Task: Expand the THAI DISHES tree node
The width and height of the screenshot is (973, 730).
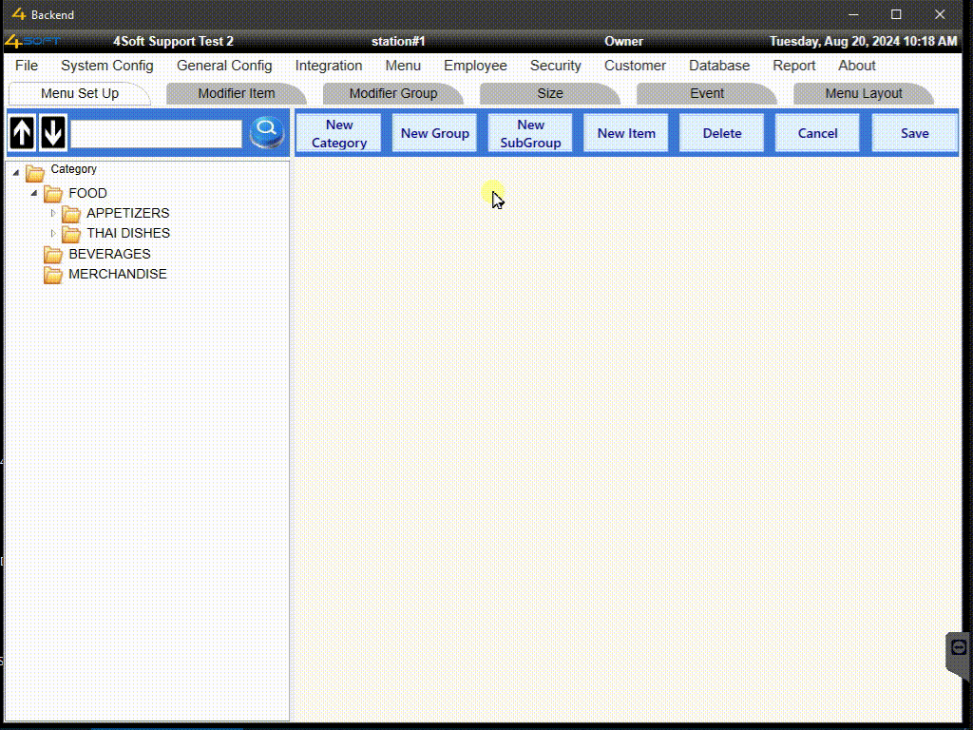Action: pos(53,234)
